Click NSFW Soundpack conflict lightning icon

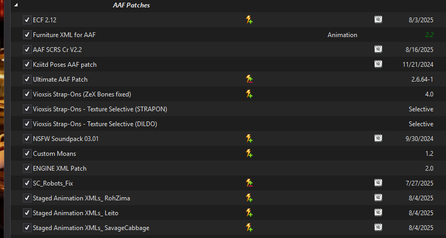point(249,138)
